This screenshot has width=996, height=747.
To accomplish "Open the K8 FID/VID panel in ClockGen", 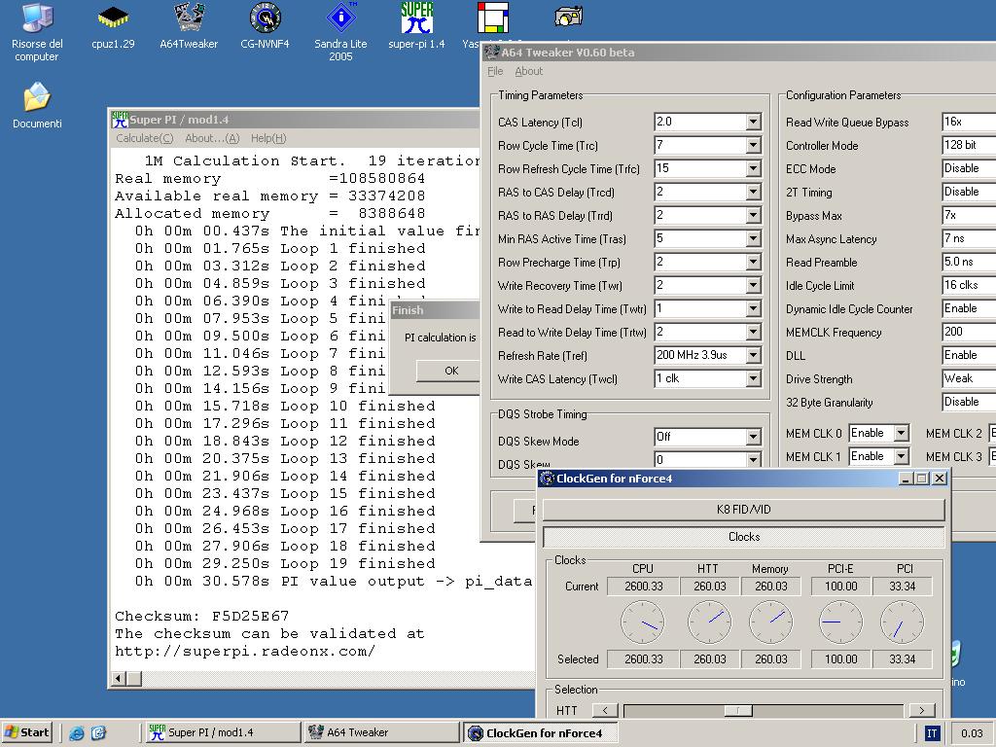I will coord(743,510).
